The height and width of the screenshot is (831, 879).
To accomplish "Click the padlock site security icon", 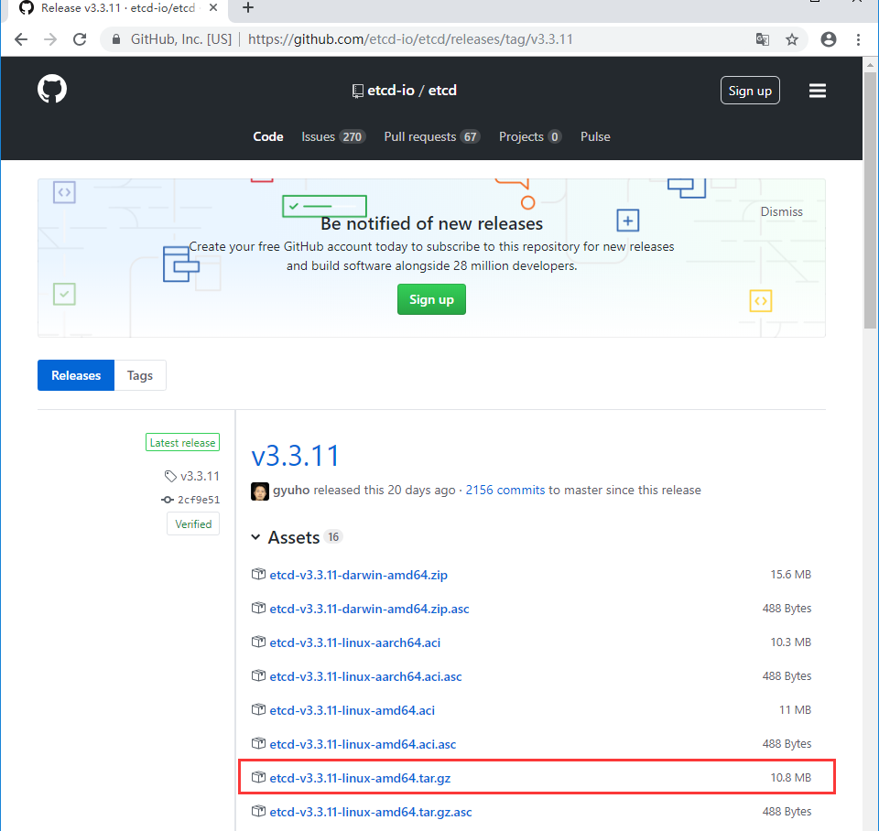I will [x=116, y=39].
